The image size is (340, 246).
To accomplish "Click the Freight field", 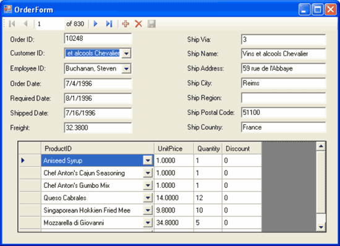I will click(98, 128).
